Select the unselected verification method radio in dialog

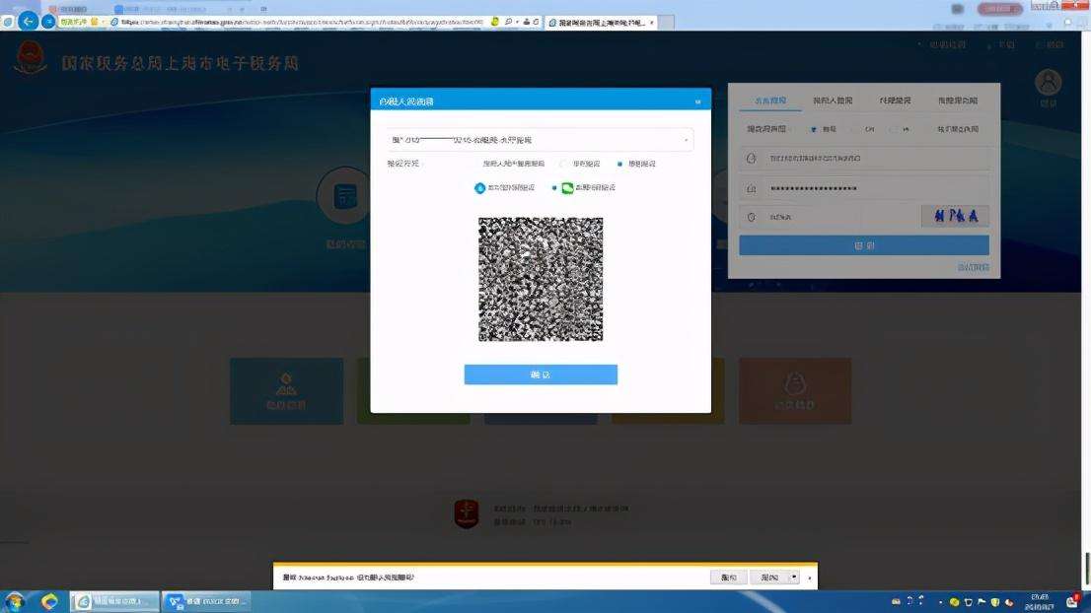pos(562,164)
